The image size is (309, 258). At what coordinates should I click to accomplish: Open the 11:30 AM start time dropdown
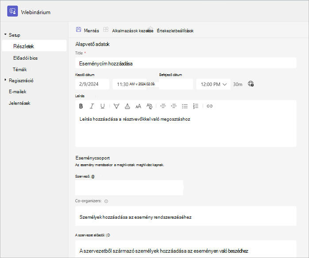(130, 84)
